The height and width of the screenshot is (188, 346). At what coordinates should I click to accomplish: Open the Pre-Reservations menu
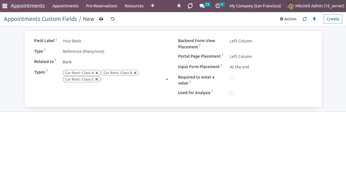[x=101, y=6]
